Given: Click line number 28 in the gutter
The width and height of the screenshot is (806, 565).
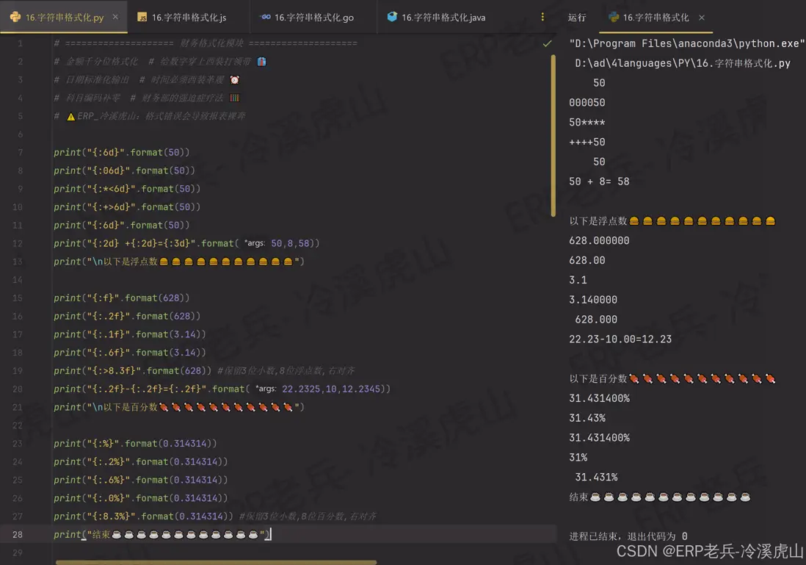Looking at the screenshot, I should click(x=18, y=534).
